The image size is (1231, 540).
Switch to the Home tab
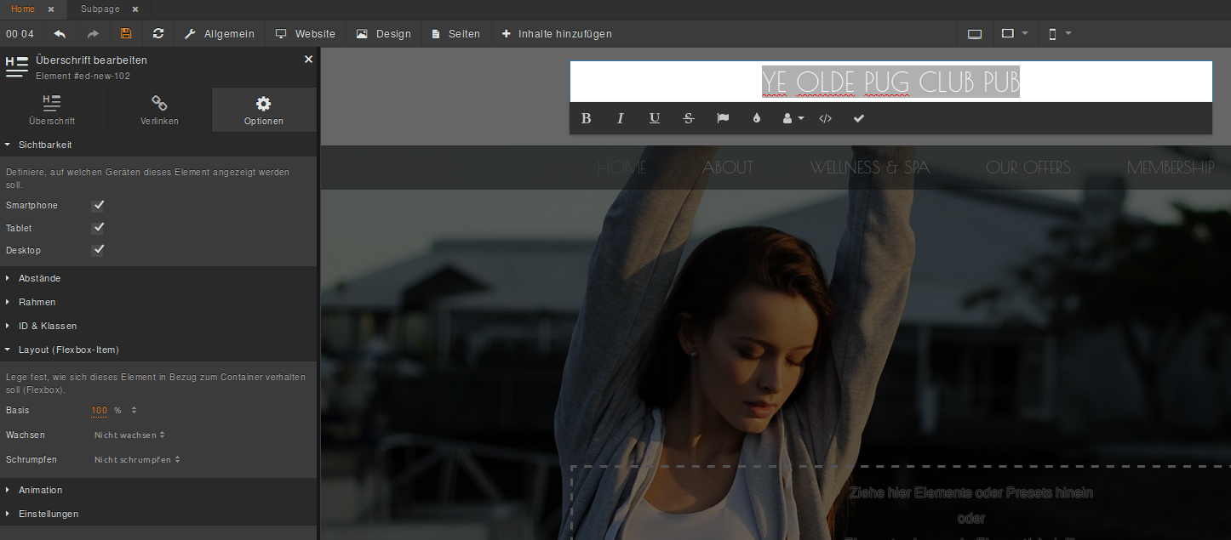click(x=23, y=9)
